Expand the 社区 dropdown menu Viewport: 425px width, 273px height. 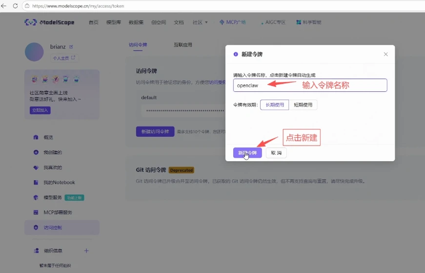pyautogui.click(x=200, y=22)
